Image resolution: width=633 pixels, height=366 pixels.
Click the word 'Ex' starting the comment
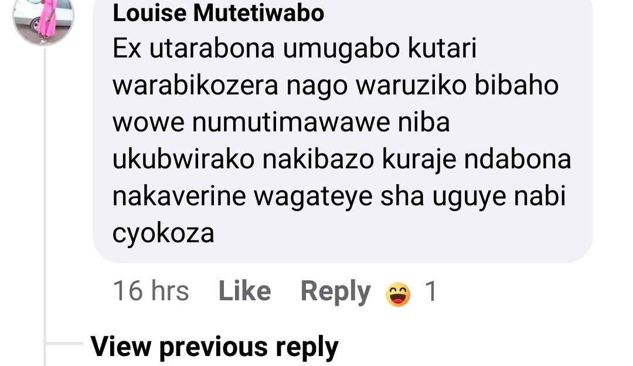127,49
